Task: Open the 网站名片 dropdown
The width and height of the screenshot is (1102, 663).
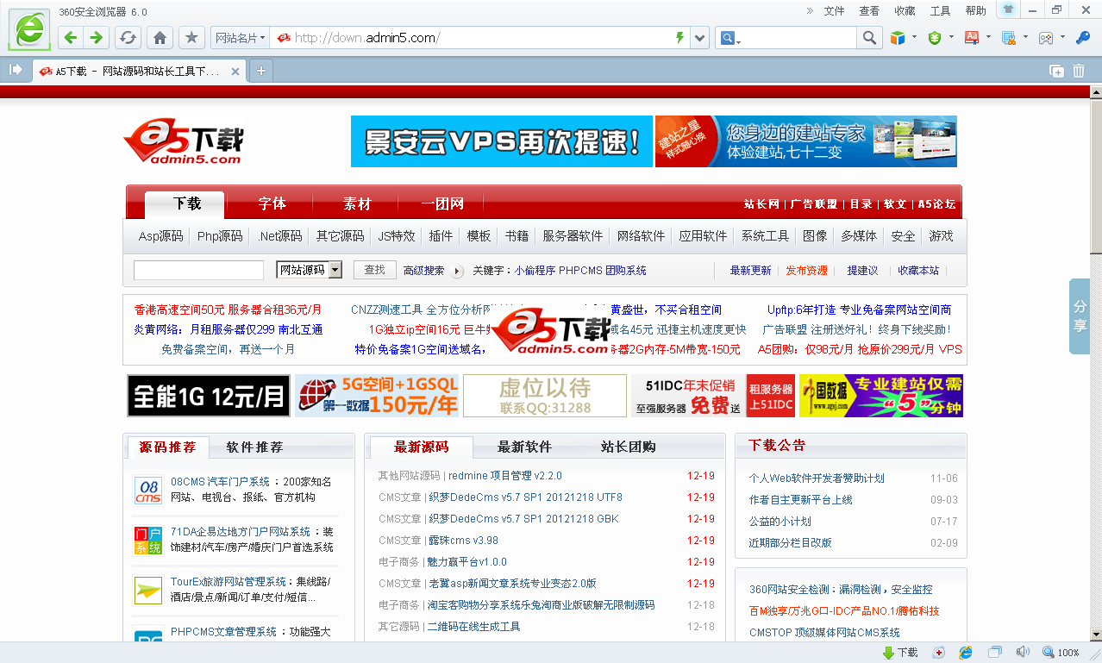Action: (240, 38)
